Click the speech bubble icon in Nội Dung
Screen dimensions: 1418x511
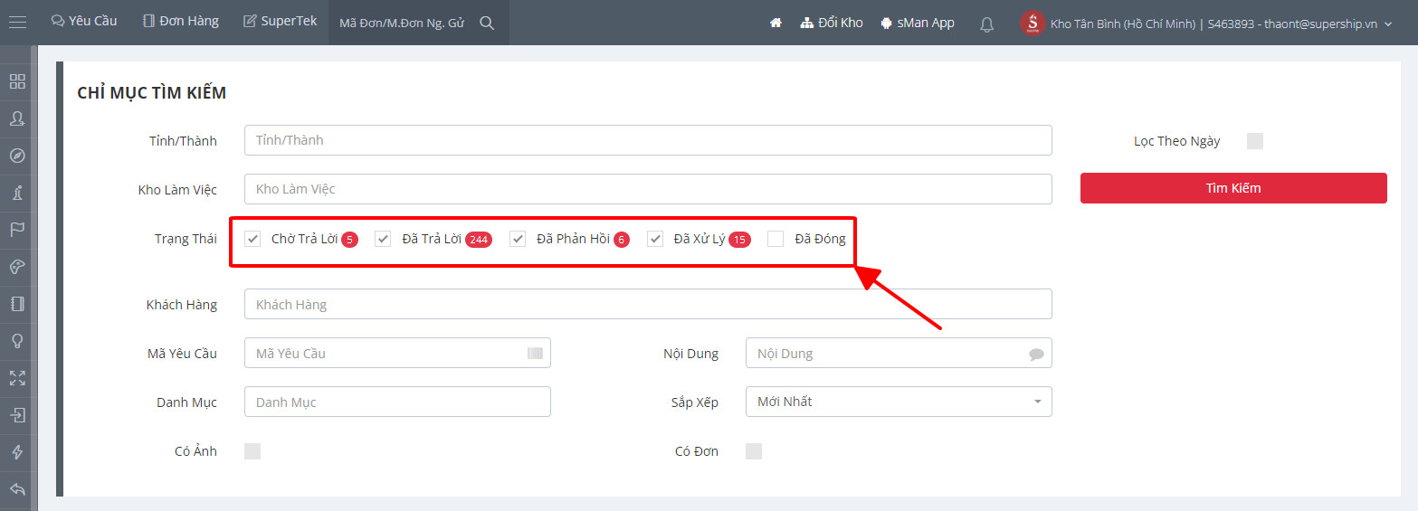tap(1036, 355)
